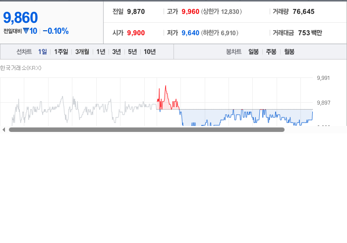
Task: Switch to 일봉 candle chart
Action: (253, 52)
